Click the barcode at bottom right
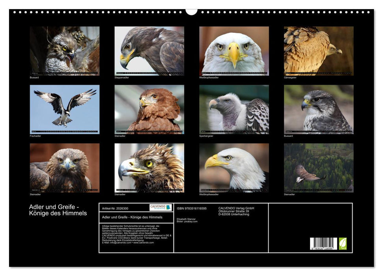This screenshot has height=276, width=383. click(323, 244)
